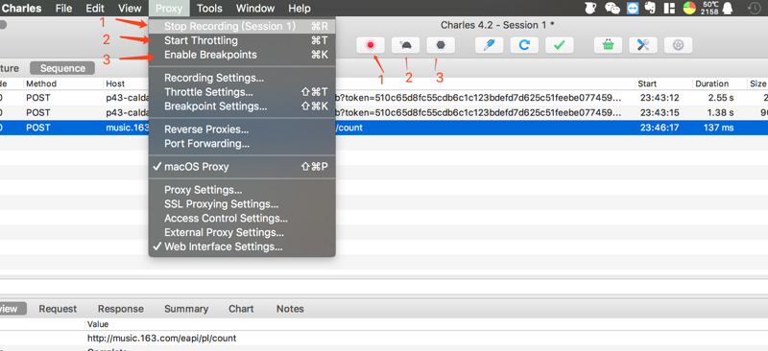This screenshot has height=351, width=768.
Task: Click the Evernote elephant menu bar icon
Action: coord(651,8)
